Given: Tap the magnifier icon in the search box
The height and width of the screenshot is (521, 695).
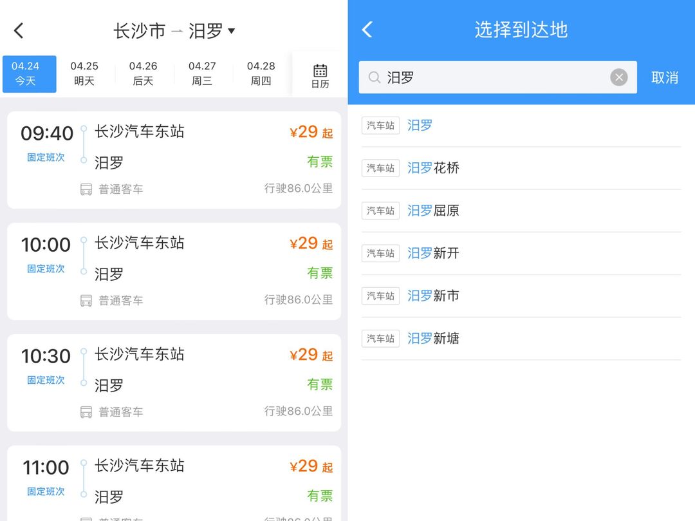Looking at the screenshot, I should pos(374,78).
